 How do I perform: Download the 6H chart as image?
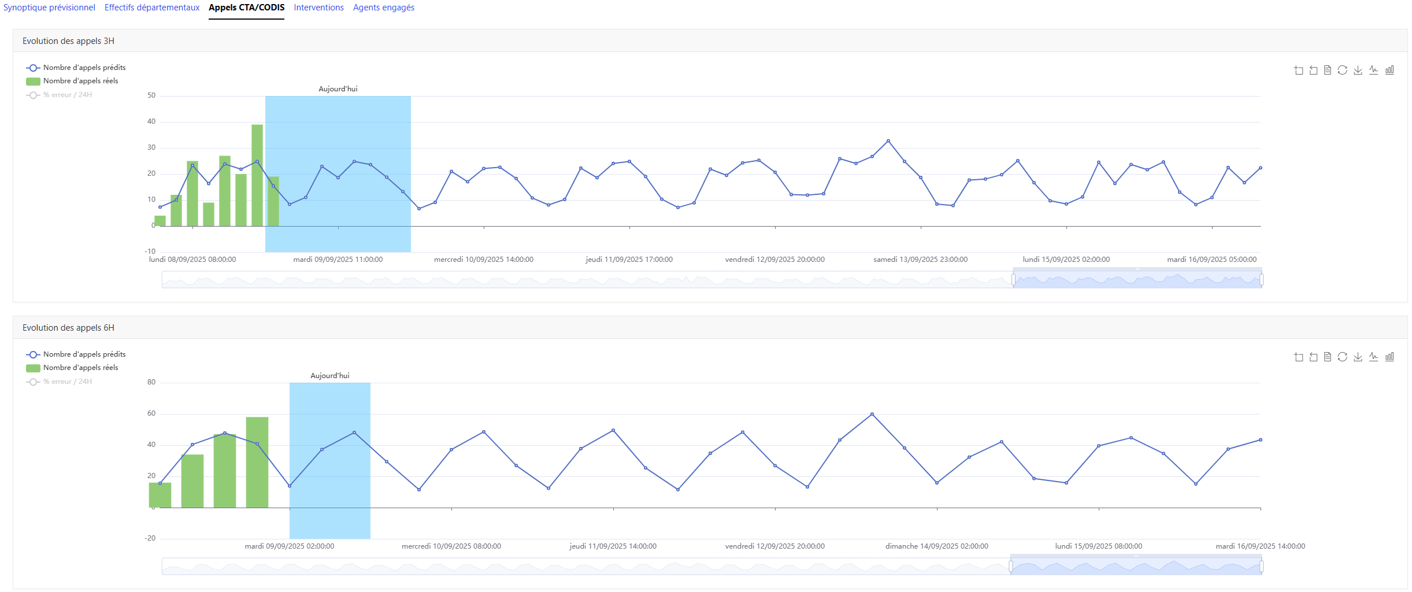click(1358, 357)
